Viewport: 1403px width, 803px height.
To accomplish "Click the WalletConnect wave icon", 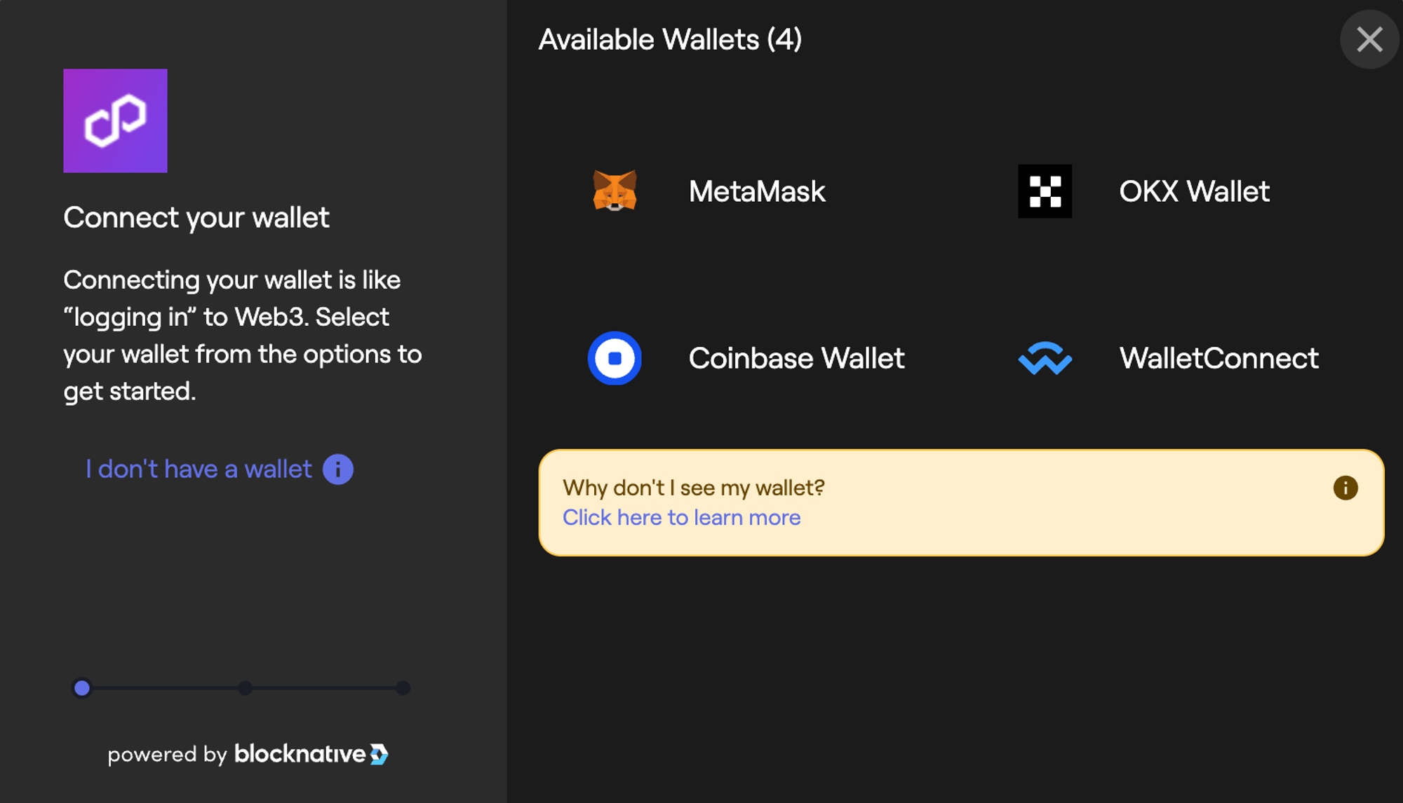I will click(1045, 358).
